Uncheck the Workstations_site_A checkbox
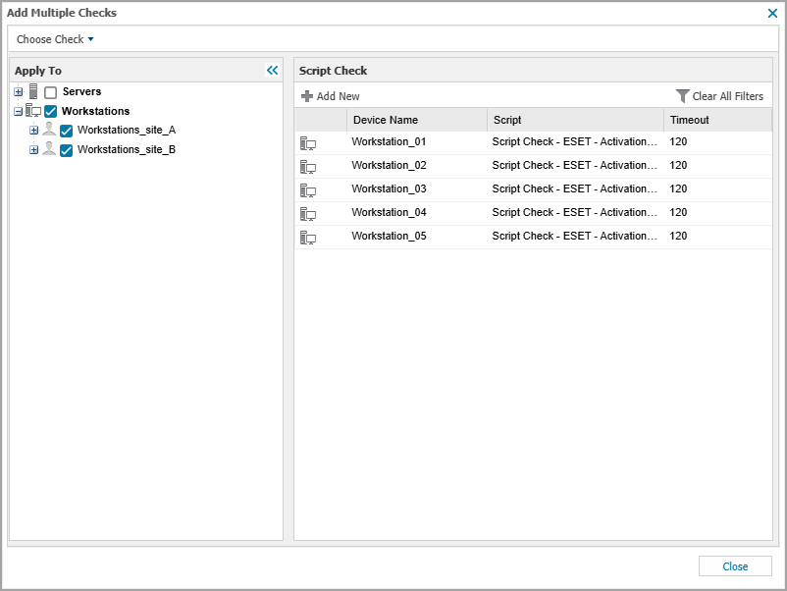Viewport: 787px width, 591px height. [x=67, y=131]
